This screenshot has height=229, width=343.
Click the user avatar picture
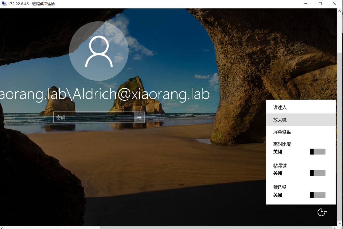click(99, 51)
